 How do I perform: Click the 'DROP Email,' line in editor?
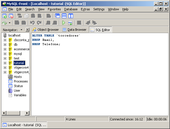(43, 40)
